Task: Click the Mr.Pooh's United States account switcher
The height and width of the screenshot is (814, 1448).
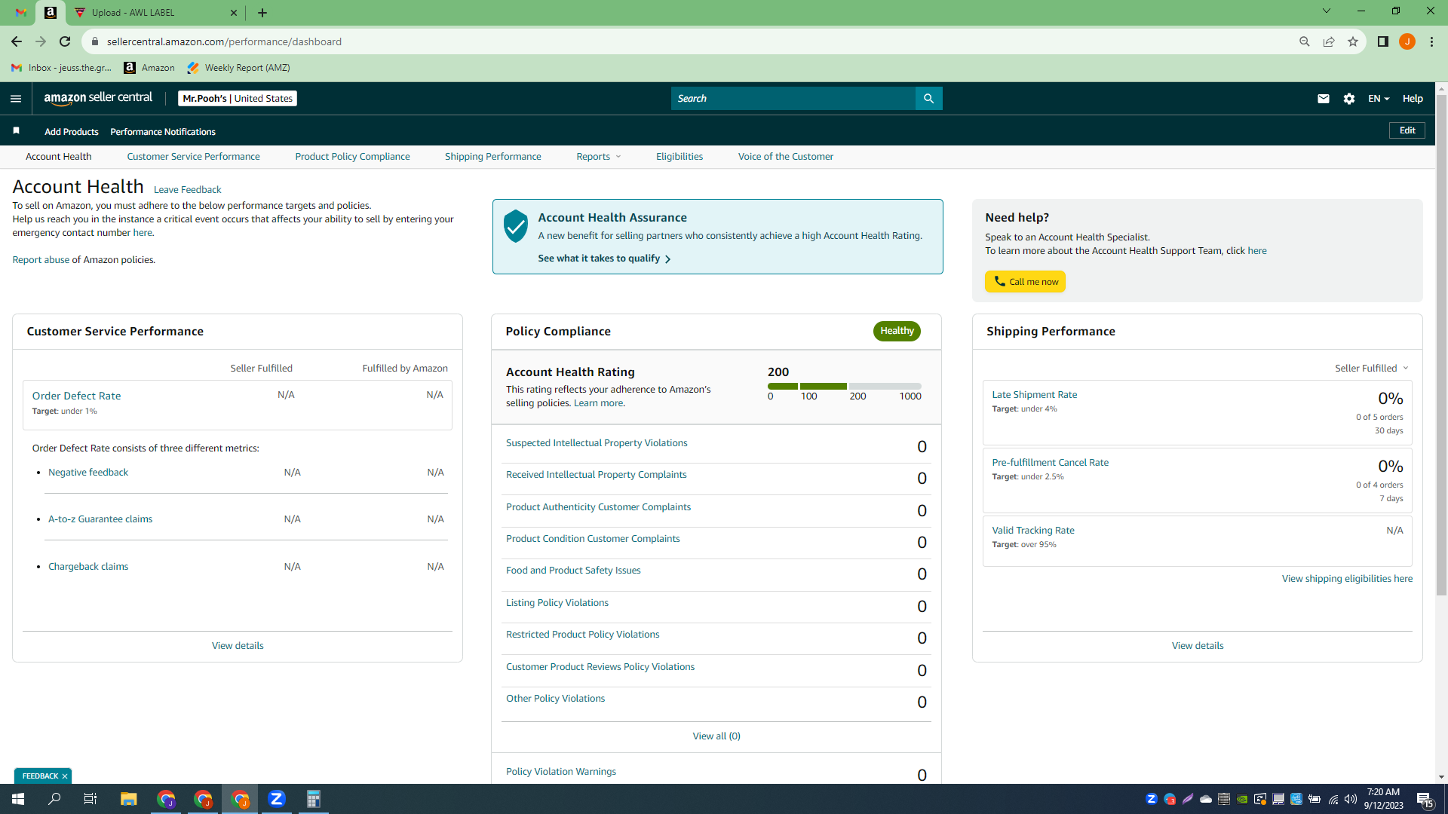Action: click(238, 99)
